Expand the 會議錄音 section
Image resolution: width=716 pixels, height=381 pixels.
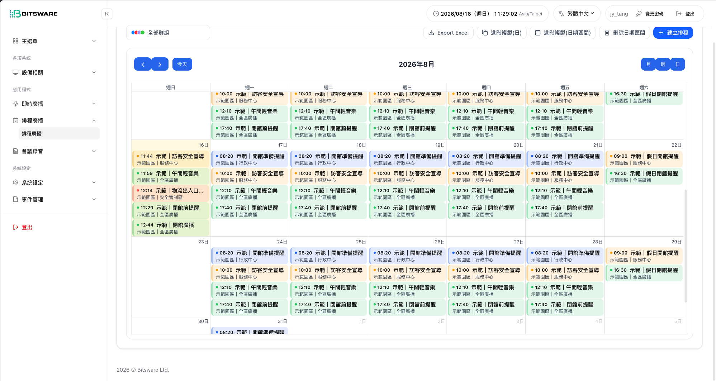pos(94,151)
